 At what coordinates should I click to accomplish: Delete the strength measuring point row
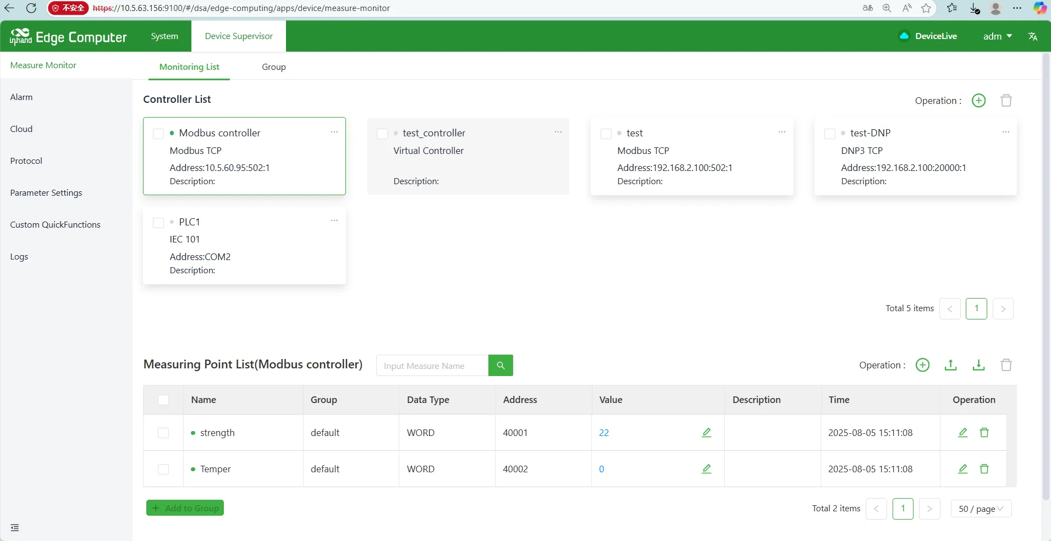(x=984, y=433)
